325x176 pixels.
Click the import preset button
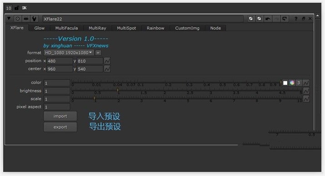click(x=60, y=116)
